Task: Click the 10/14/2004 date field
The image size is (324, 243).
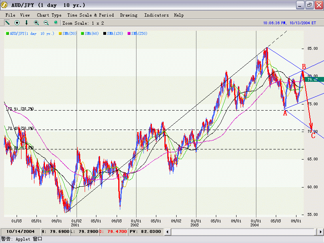Action: (20, 232)
